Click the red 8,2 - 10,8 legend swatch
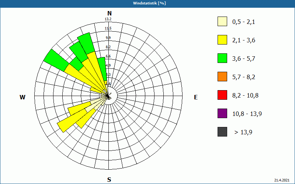Viewport: 295px width, 184px height. (x=222, y=95)
